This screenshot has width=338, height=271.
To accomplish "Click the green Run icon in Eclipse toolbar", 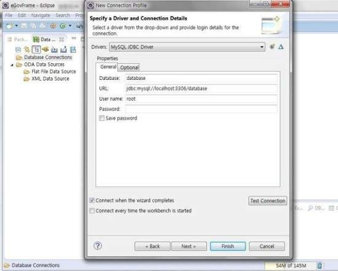I will coord(63,26).
